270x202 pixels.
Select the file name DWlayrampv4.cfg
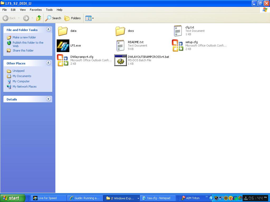click(x=82, y=57)
